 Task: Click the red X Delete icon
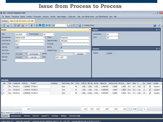[x=23, y=25]
